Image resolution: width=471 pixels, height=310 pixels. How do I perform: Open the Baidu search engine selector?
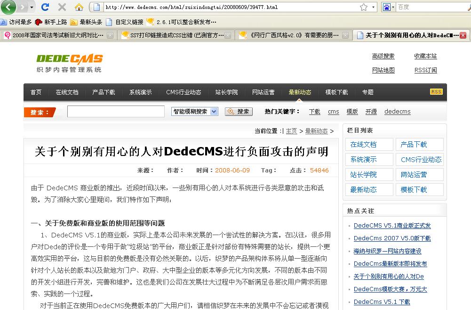tap(388, 7)
